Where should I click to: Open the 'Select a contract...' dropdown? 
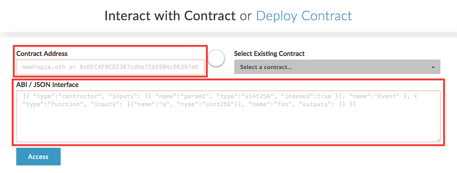(337, 67)
